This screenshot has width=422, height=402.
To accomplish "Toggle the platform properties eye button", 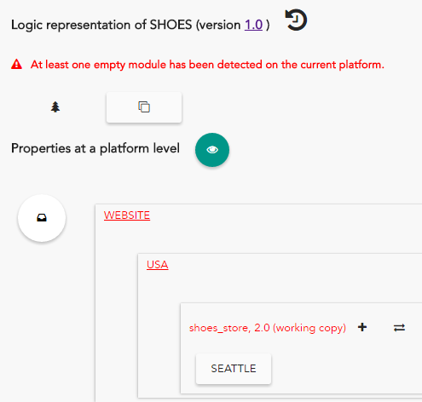I will [x=212, y=150].
